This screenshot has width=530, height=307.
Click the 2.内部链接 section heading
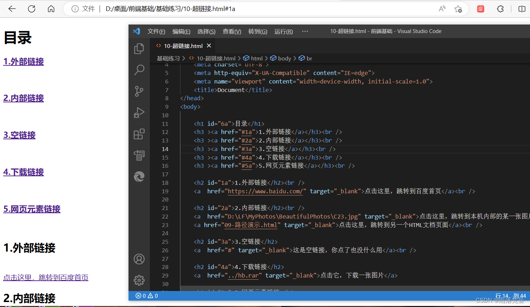click(29, 298)
